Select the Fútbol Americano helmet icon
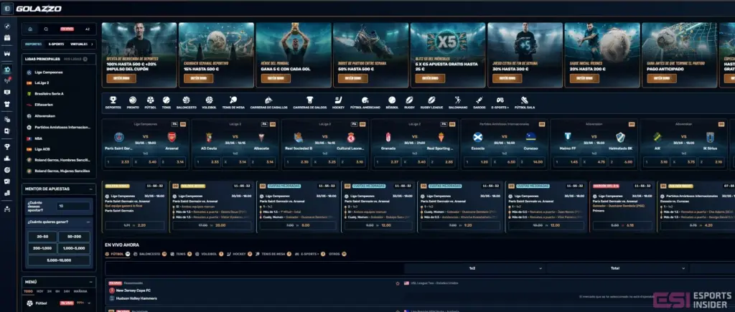735x312 pixels. point(365,100)
